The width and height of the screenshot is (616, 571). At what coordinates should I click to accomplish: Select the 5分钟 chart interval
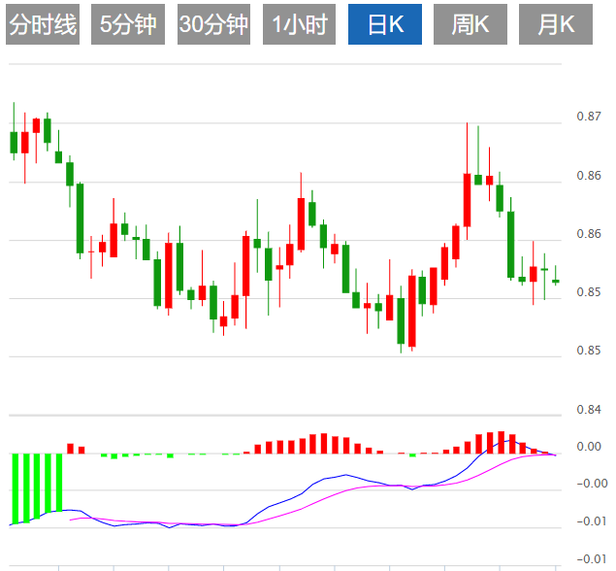point(128,24)
